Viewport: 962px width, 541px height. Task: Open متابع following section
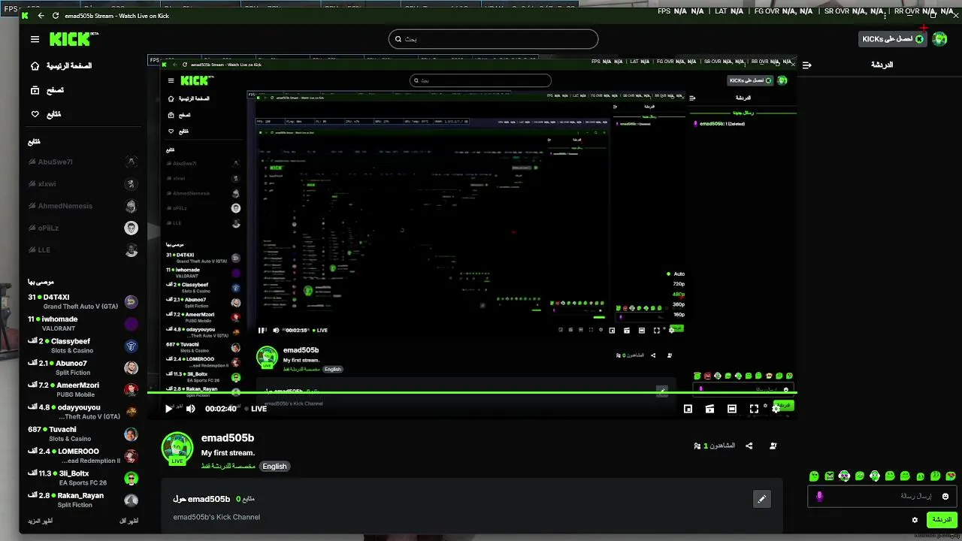[45, 114]
